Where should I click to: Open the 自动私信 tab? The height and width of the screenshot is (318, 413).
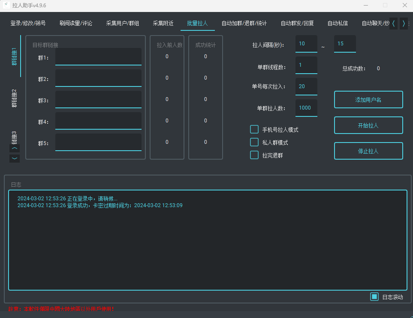coord(338,24)
